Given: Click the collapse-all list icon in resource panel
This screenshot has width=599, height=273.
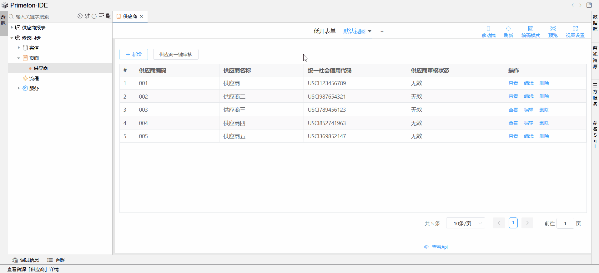Looking at the screenshot, I should pos(102,16).
